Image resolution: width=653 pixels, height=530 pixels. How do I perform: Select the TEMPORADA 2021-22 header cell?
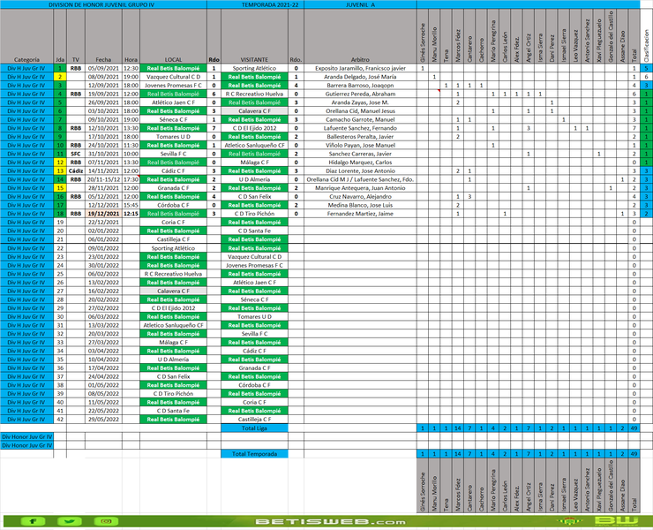[x=270, y=4]
